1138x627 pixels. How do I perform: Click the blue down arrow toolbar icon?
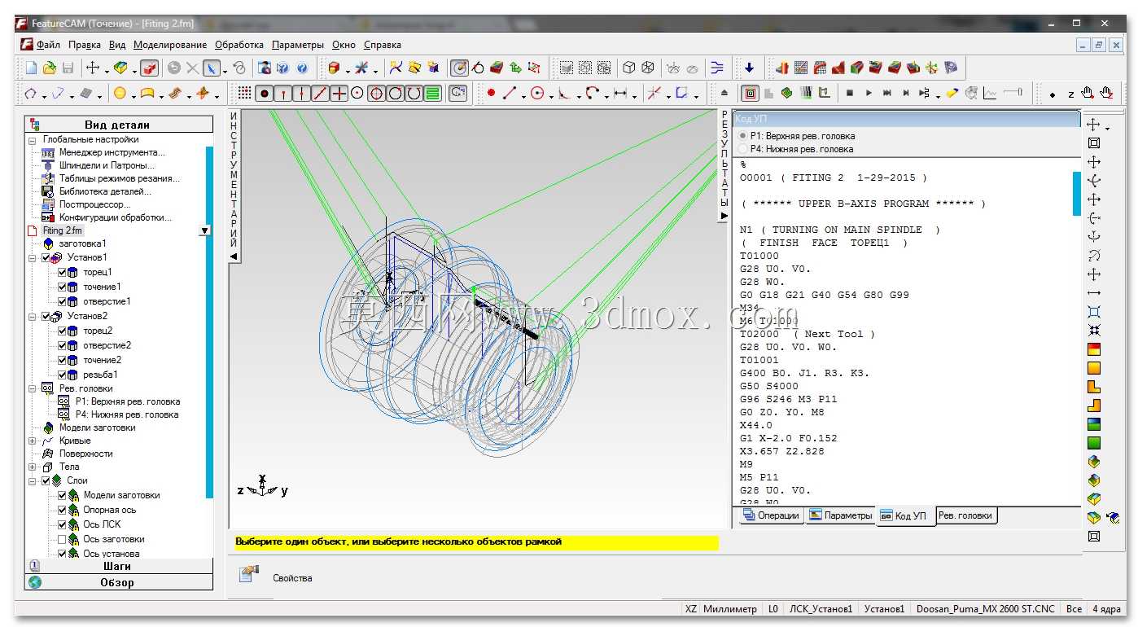tap(749, 68)
